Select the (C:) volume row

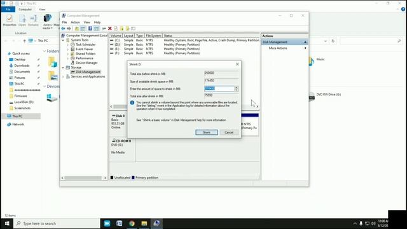click(x=184, y=40)
